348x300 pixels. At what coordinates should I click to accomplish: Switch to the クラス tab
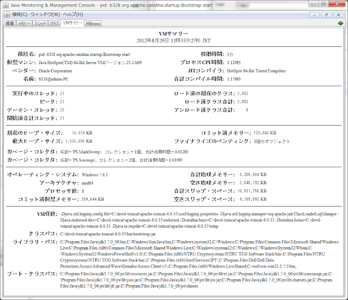click(54, 23)
